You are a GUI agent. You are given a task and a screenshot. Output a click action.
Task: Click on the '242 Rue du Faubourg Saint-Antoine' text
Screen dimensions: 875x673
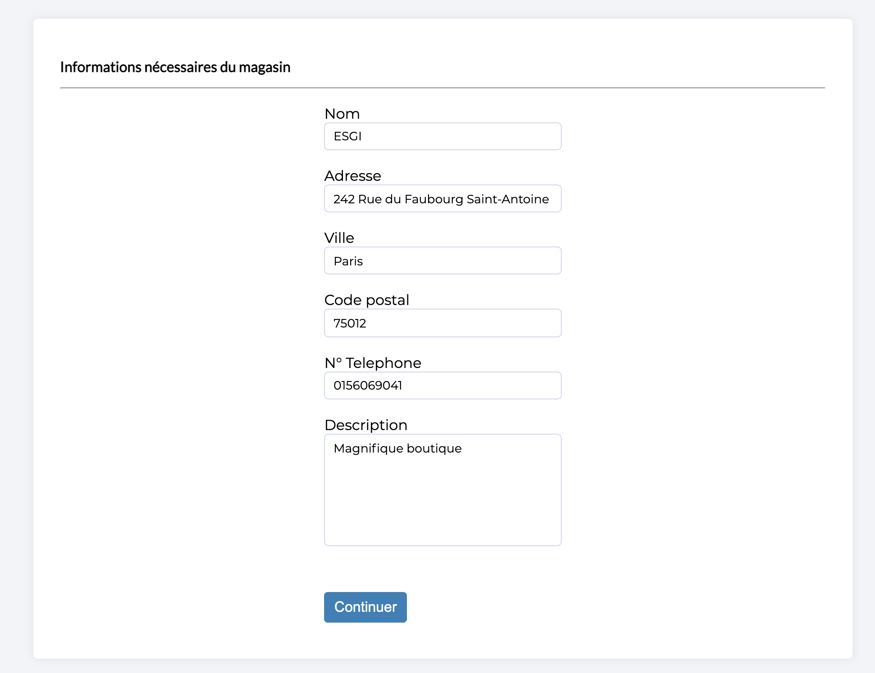(x=441, y=199)
